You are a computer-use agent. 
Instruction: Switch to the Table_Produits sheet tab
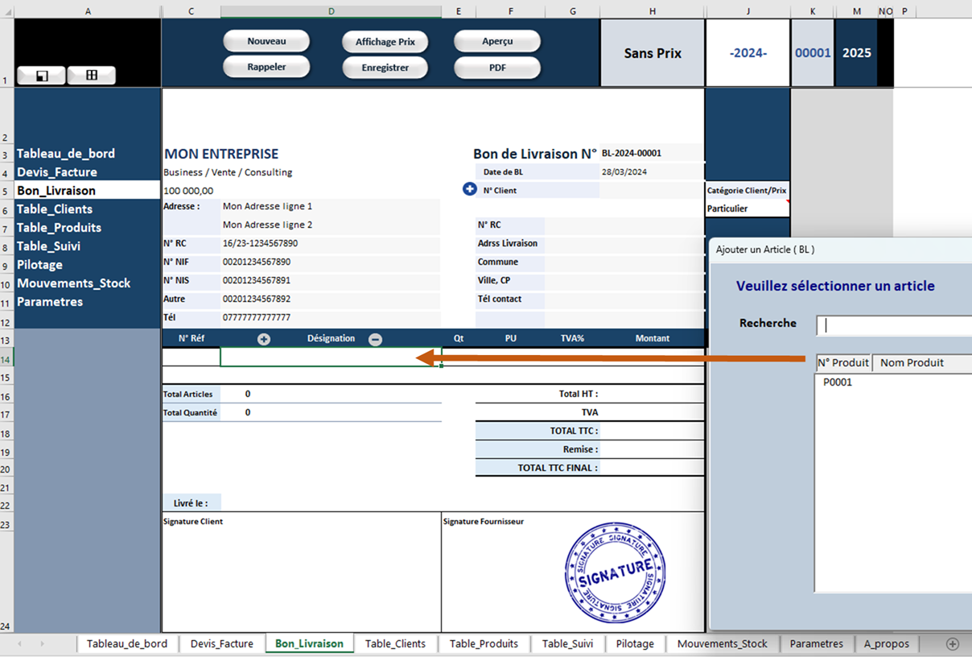(x=484, y=643)
